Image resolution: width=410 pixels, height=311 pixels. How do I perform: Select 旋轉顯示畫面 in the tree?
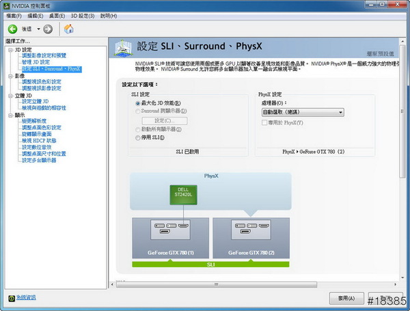37,134
